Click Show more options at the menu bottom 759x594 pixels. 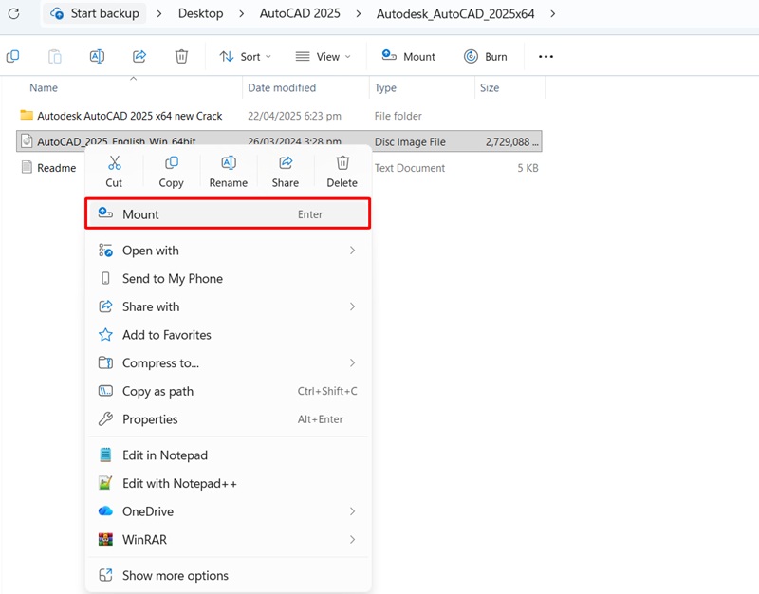[x=176, y=575]
